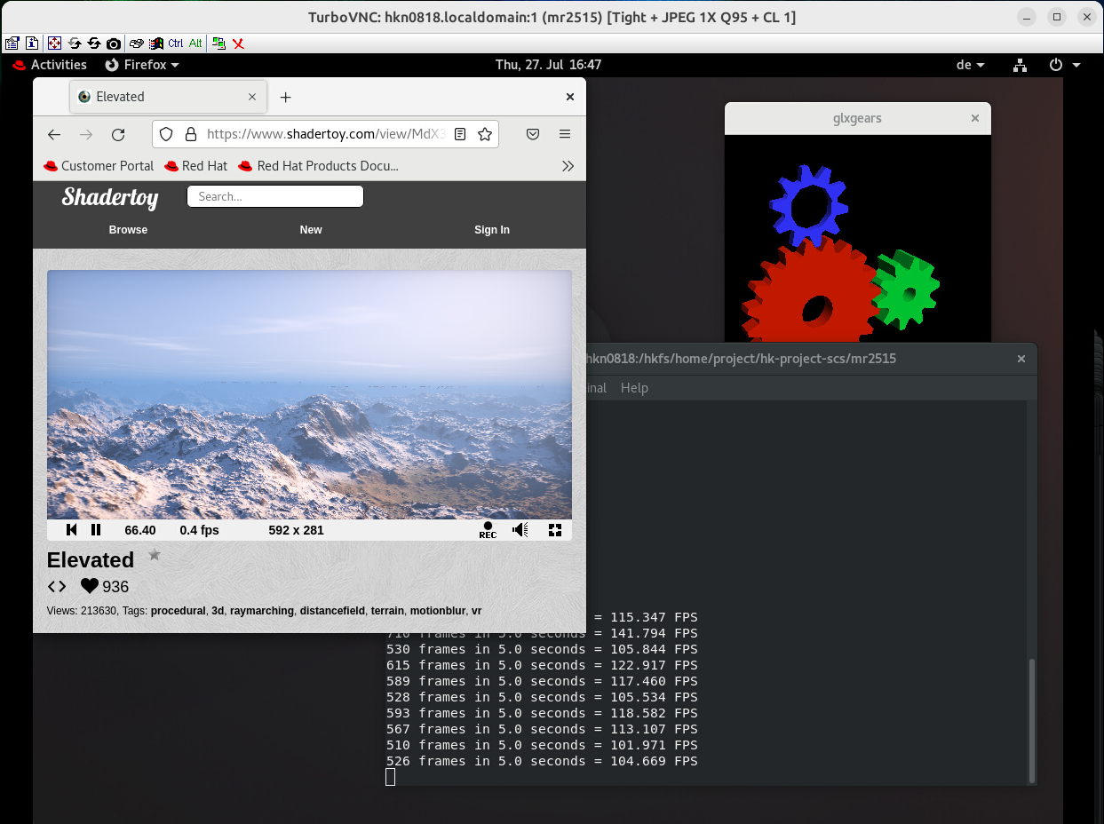Reset shader time to start

tap(72, 530)
